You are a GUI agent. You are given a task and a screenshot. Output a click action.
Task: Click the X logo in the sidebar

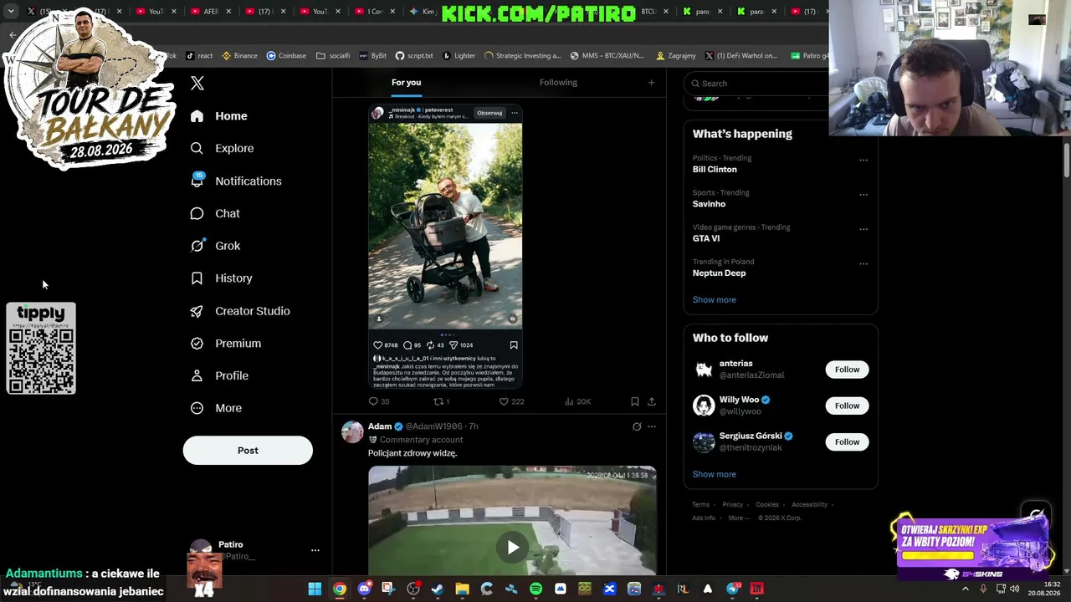[197, 83]
